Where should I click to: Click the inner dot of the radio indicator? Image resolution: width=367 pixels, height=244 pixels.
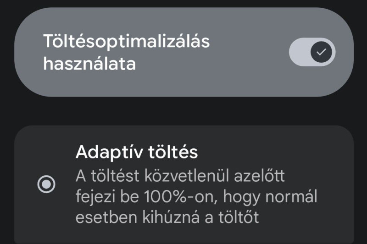(46, 184)
